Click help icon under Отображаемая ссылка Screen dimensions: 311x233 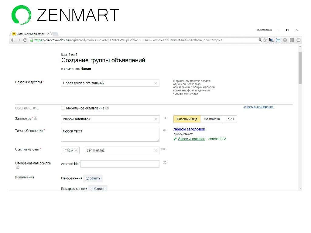[18, 167]
